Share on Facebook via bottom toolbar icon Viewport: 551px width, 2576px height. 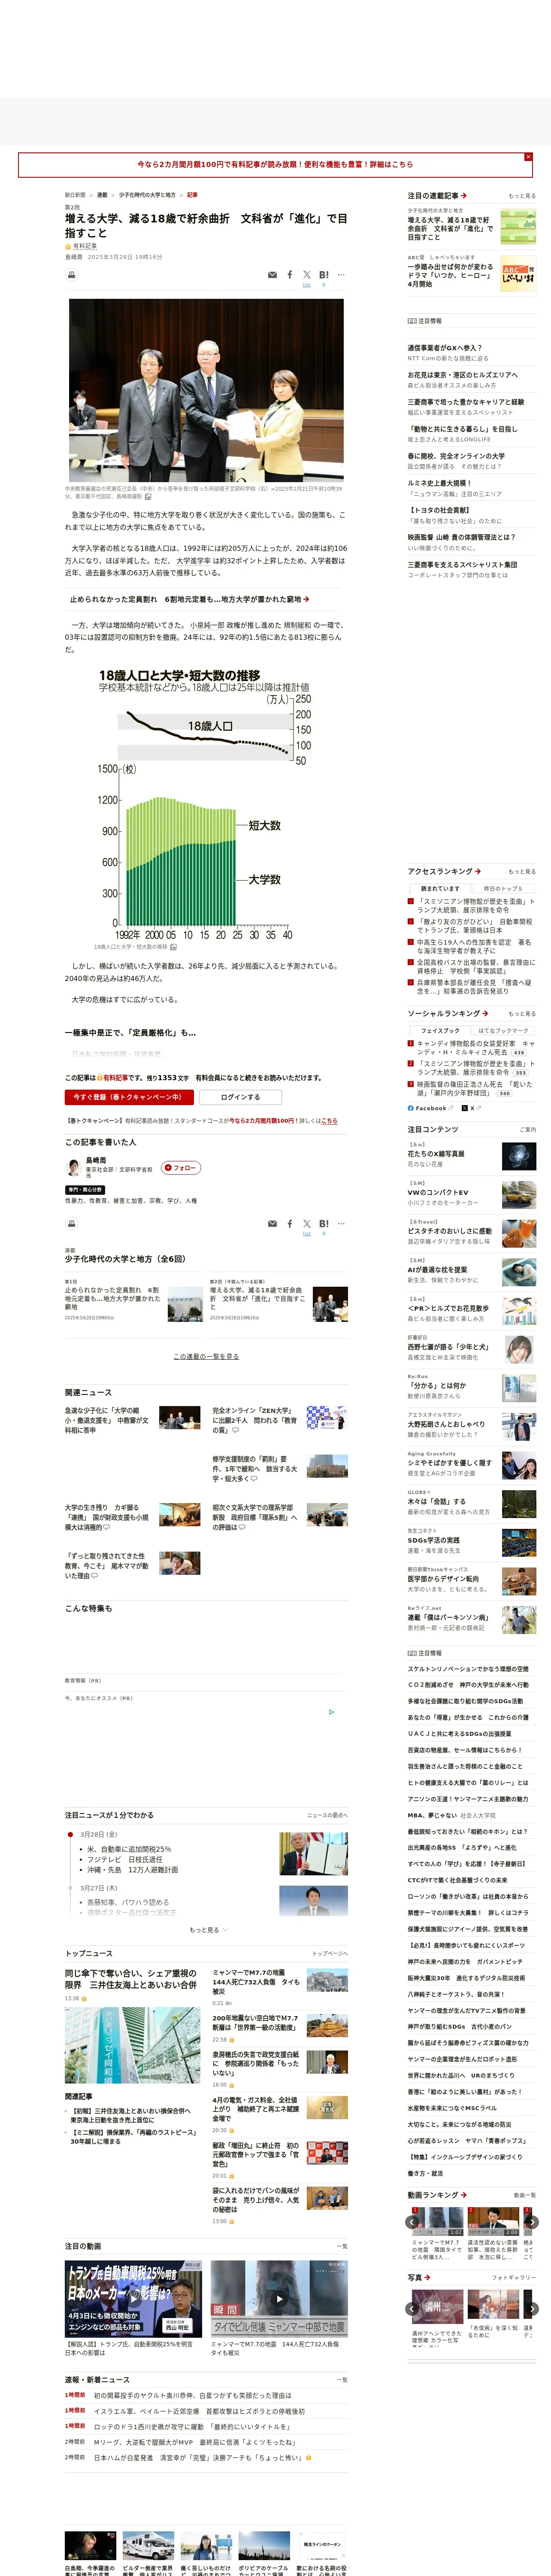pos(290,1223)
